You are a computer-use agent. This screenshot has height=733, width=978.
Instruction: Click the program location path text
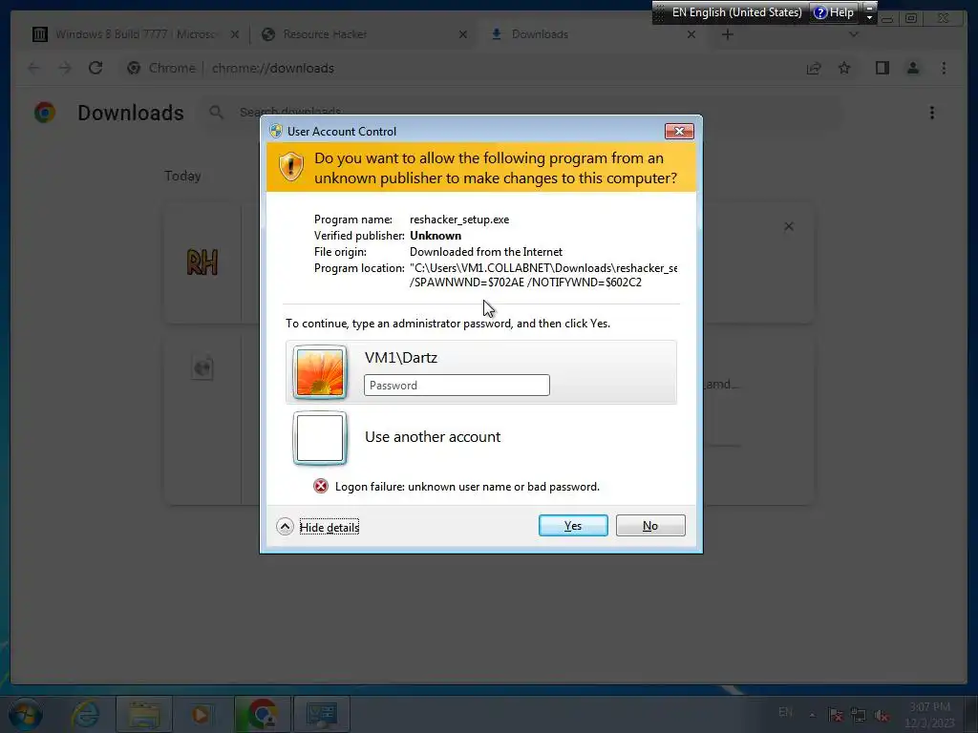[x=543, y=275]
